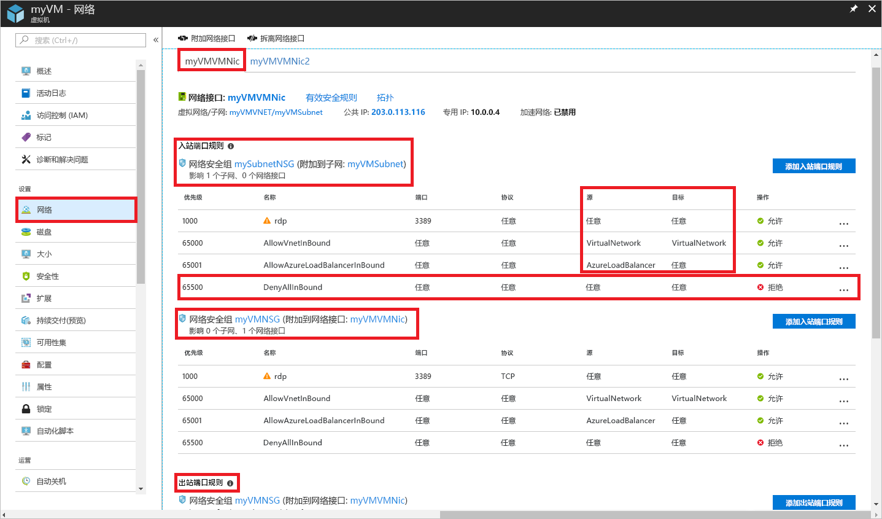Click the 概述 overview icon in sidebar

pyautogui.click(x=26, y=71)
